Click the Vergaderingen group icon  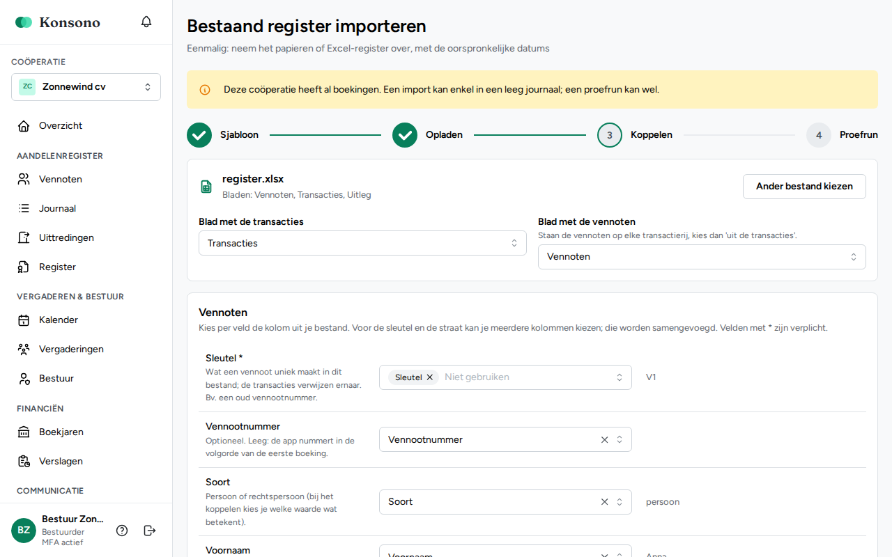(x=24, y=350)
